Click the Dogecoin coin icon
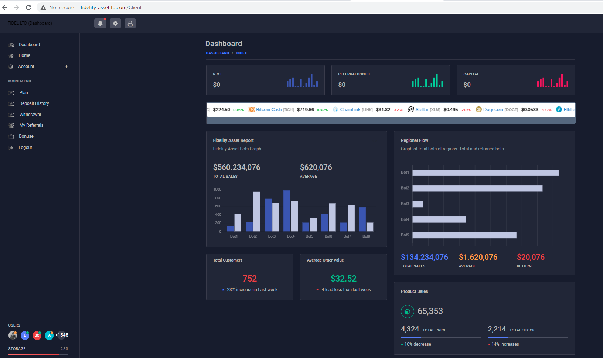 [x=479, y=109]
